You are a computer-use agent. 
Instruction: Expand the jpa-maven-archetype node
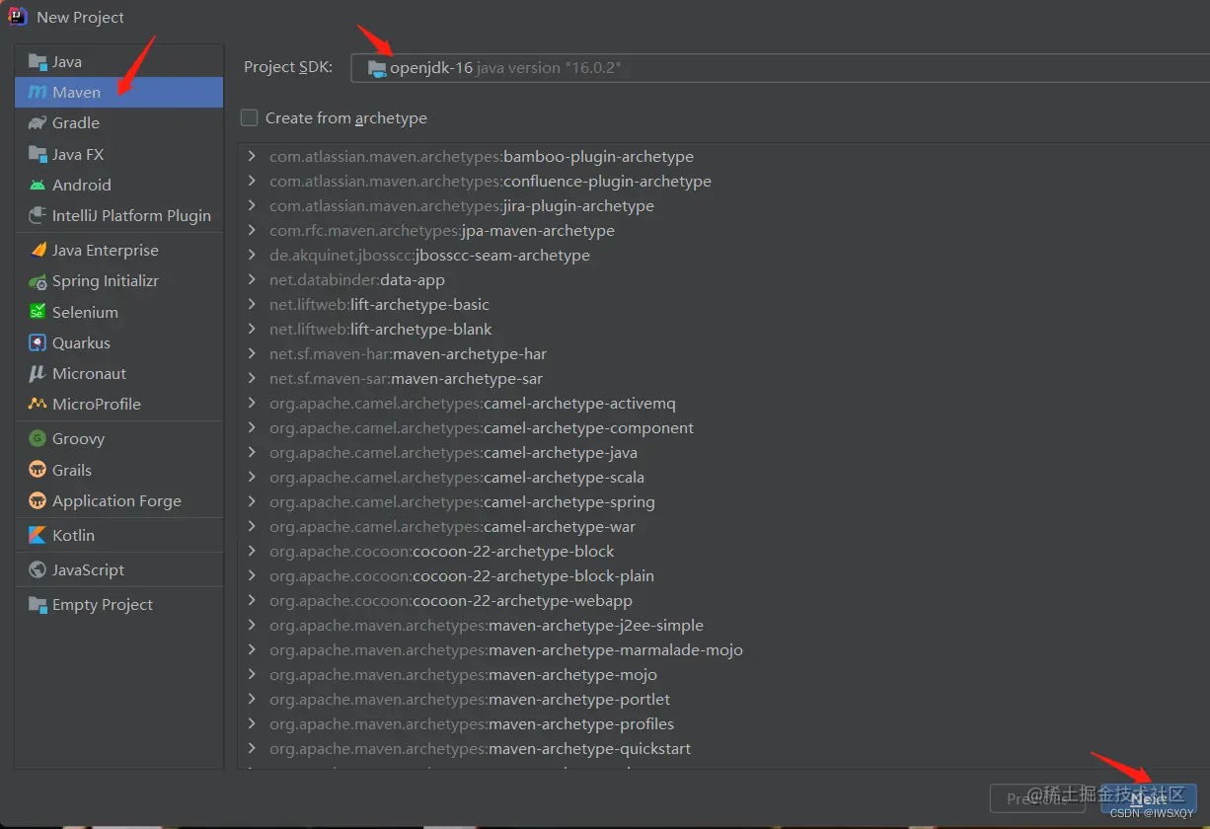252,230
